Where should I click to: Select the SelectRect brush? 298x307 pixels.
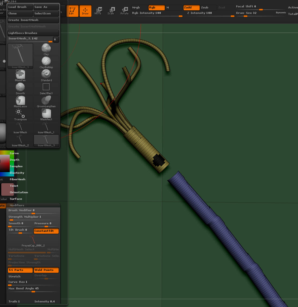pyautogui.click(x=46, y=88)
